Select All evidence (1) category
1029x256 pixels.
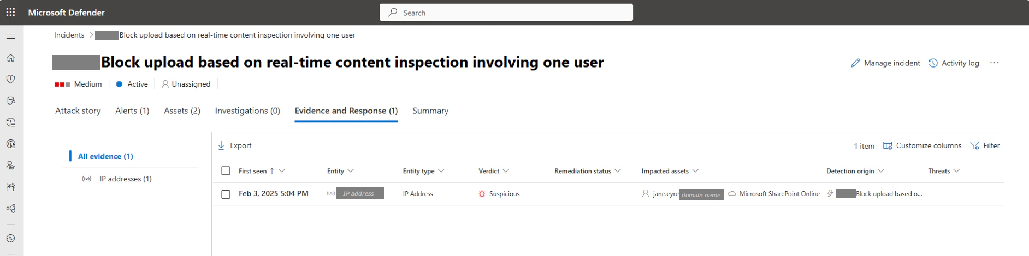105,156
